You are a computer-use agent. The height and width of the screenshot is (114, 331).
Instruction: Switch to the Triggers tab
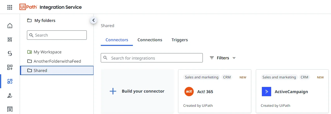[x=179, y=40]
